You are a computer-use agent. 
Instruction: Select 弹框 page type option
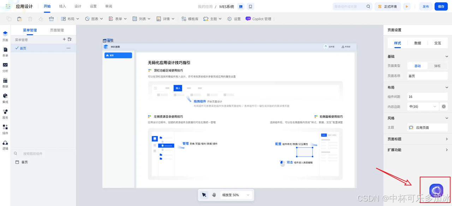point(437,66)
